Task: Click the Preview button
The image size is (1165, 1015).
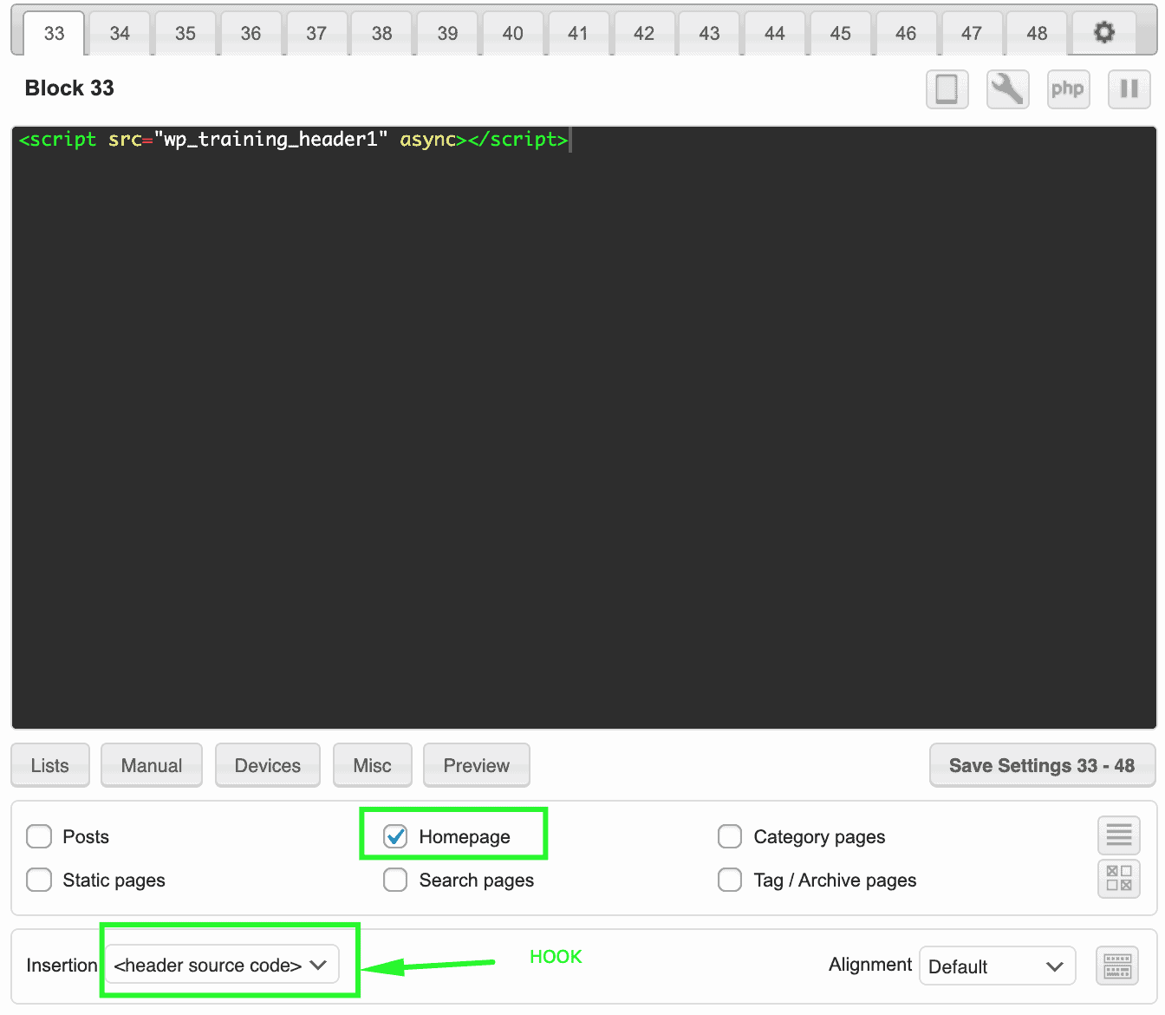Action: pyautogui.click(x=477, y=765)
